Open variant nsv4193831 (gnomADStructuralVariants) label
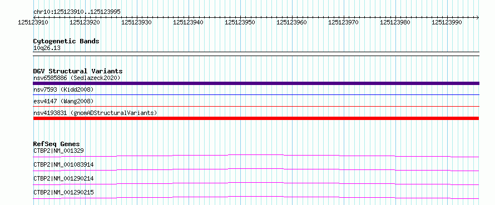 95,113
